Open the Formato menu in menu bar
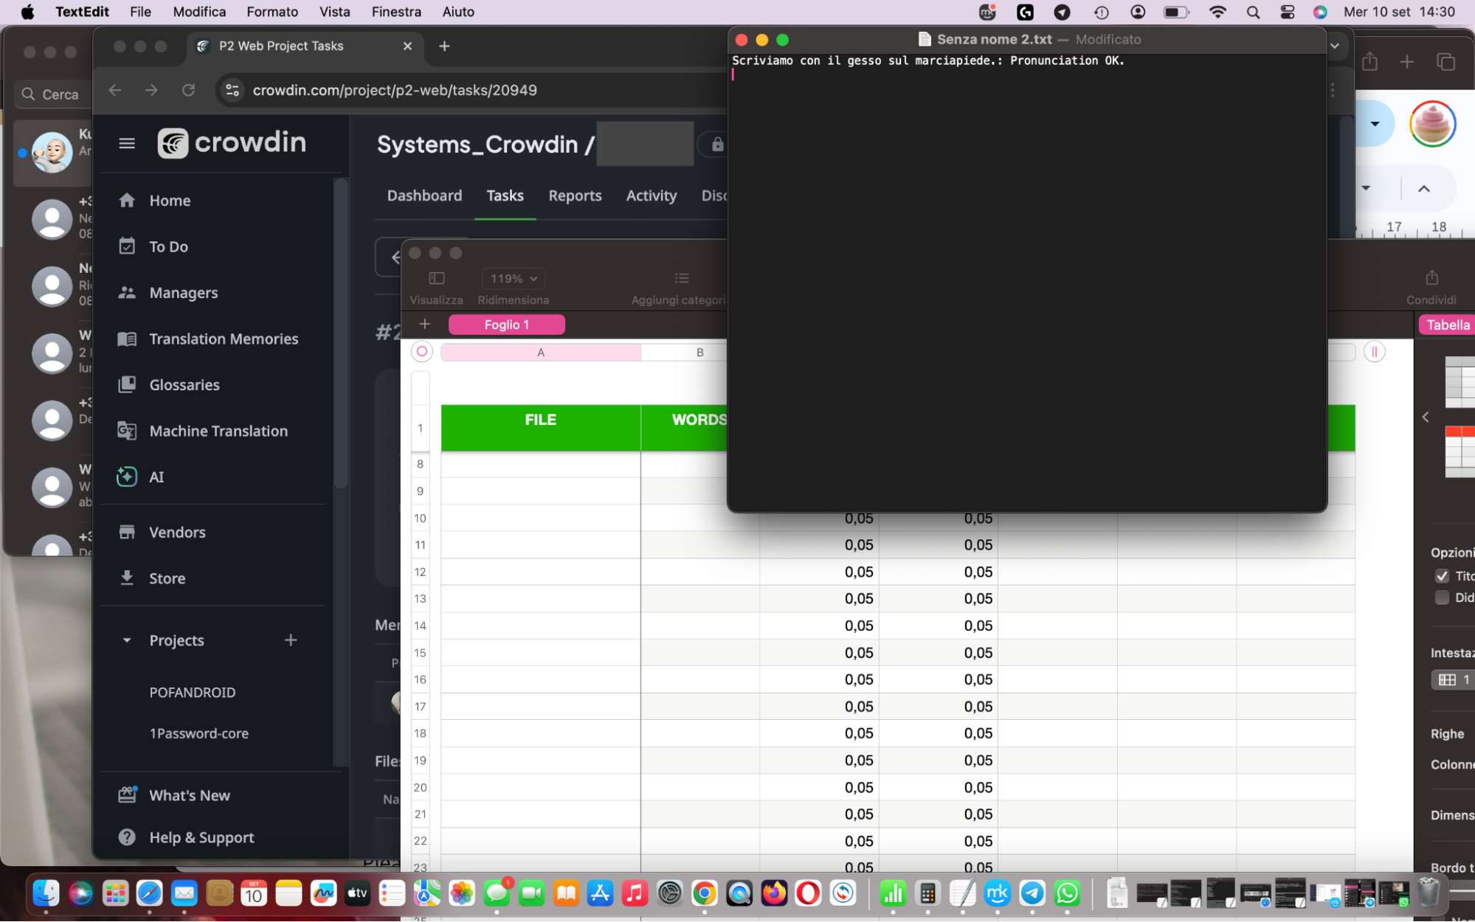Screen dimensions: 1475x922 (x=272, y=12)
